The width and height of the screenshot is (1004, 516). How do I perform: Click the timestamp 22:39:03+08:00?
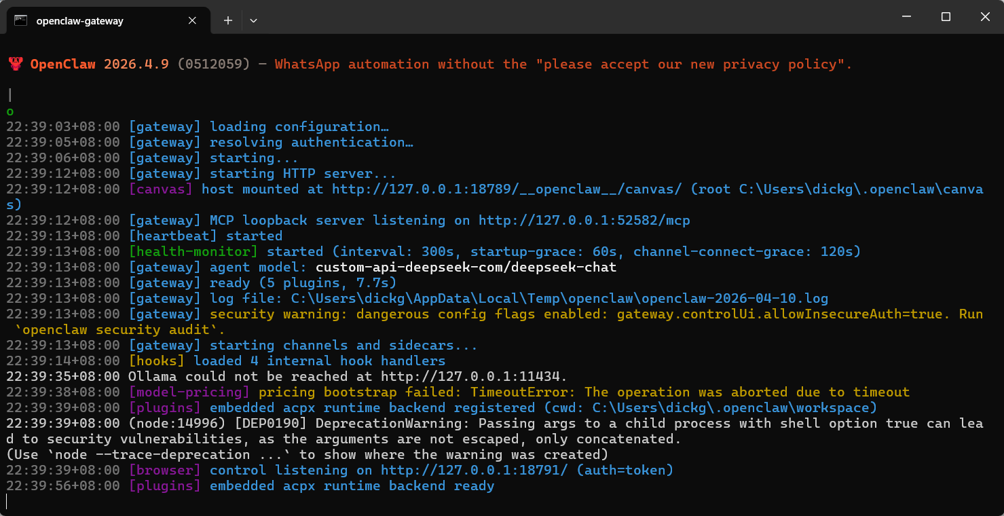tap(62, 127)
